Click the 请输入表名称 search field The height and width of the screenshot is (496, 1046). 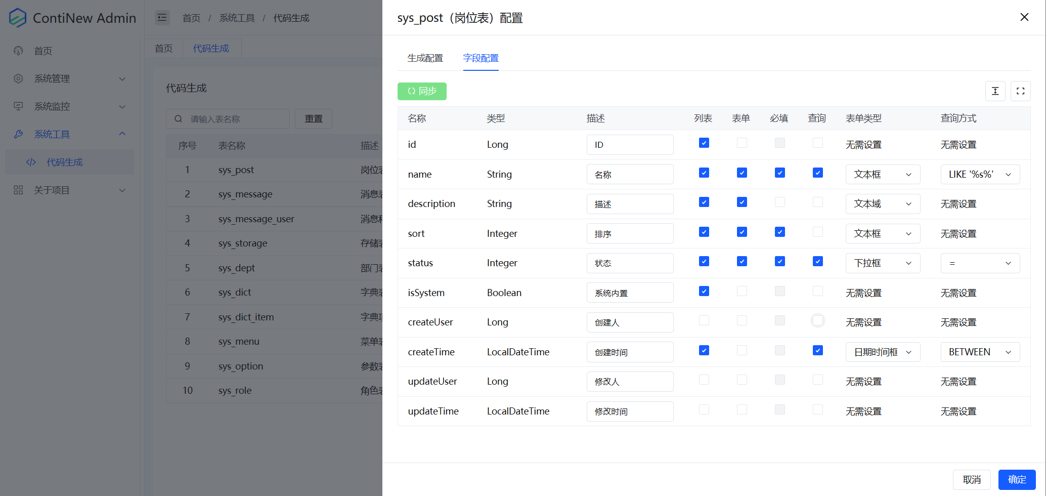[x=228, y=119]
